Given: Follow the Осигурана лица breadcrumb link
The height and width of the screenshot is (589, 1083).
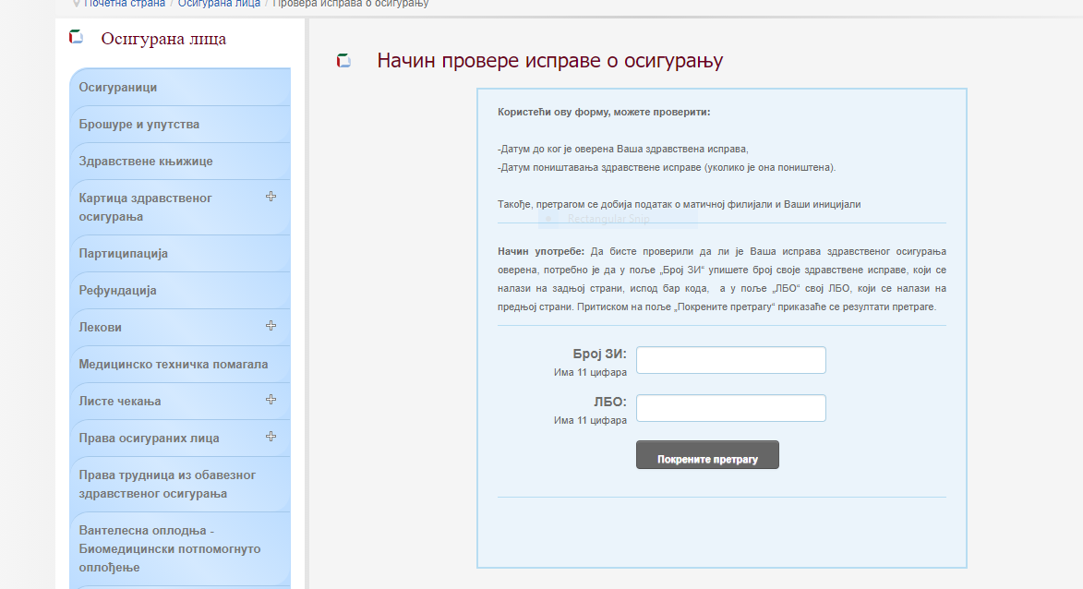Looking at the screenshot, I should click(x=219, y=4).
